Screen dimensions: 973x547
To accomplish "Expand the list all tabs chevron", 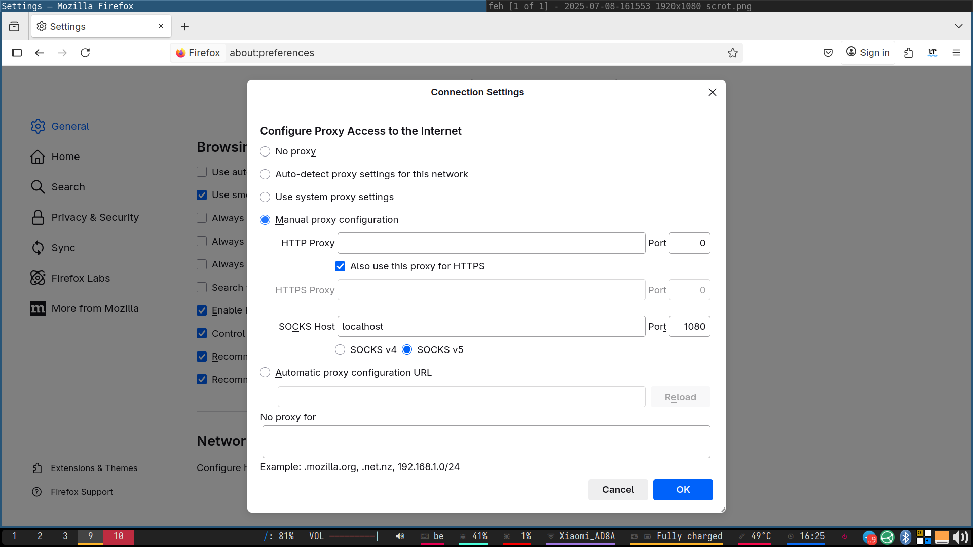I will 958,26.
